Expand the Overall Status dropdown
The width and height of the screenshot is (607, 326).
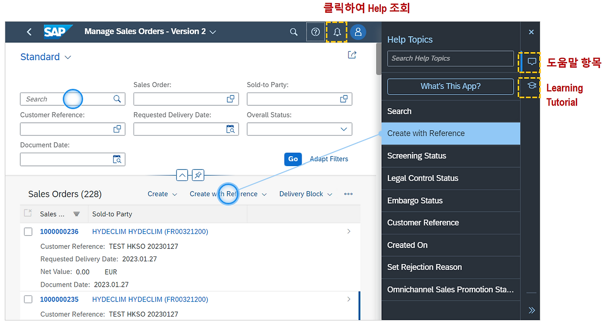(x=345, y=129)
